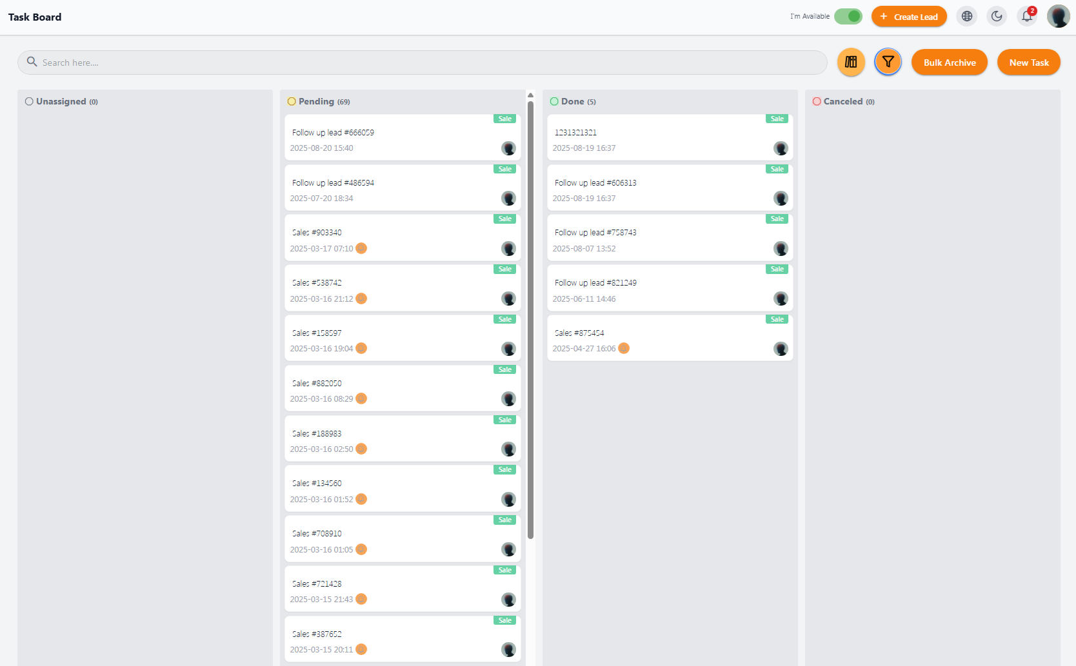Open Done task Follow up lead #758743

pos(670,238)
